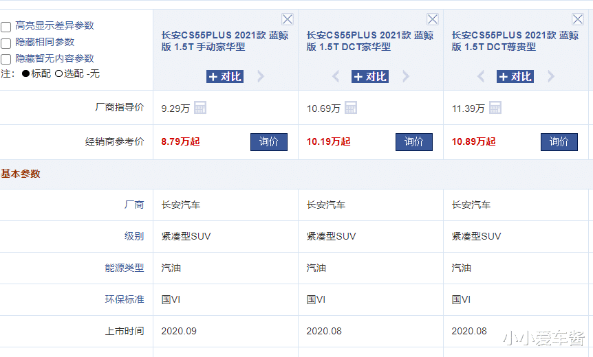Open calculator icon beside 10.69万 price
The width and height of the screenshot is (593, 357).
[x=351, y=108]
